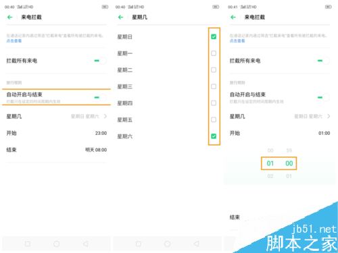Tap back triangle on left screen navbar

(x=86, y=244)
